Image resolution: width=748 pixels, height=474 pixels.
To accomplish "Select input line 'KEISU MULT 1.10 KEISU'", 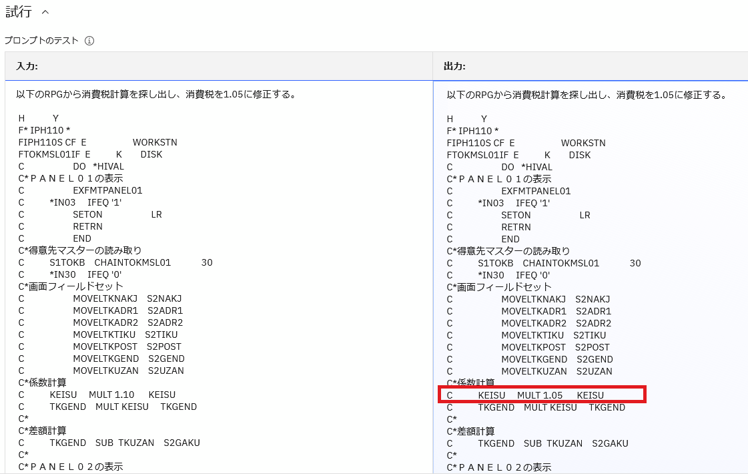I will pos(97,395).
